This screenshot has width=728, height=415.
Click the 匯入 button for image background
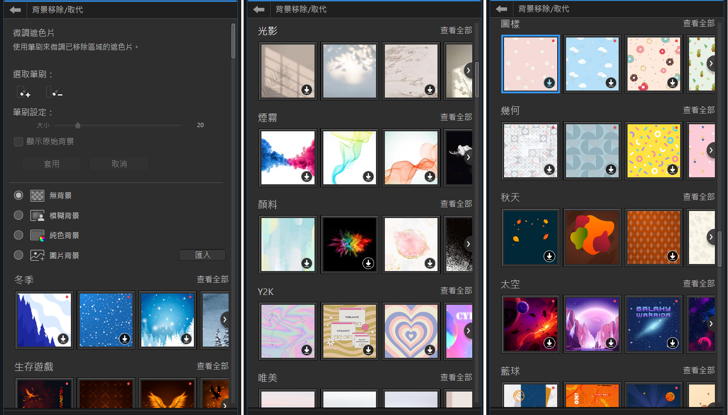[x=202, y=255]
